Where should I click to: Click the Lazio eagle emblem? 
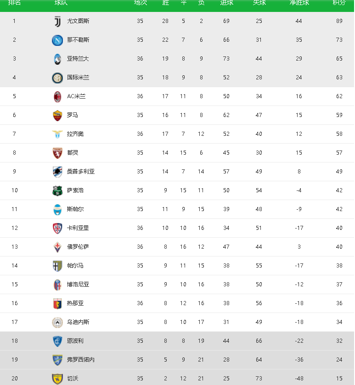pos(57,134)
